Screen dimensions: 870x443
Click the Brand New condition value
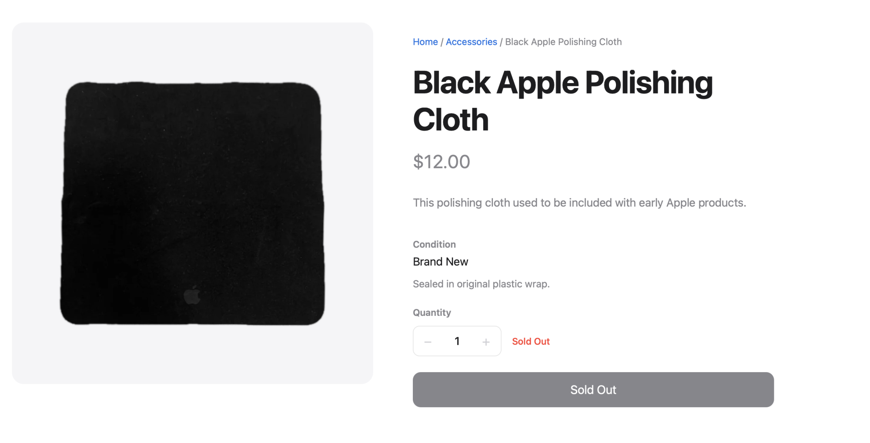(440, 262)
